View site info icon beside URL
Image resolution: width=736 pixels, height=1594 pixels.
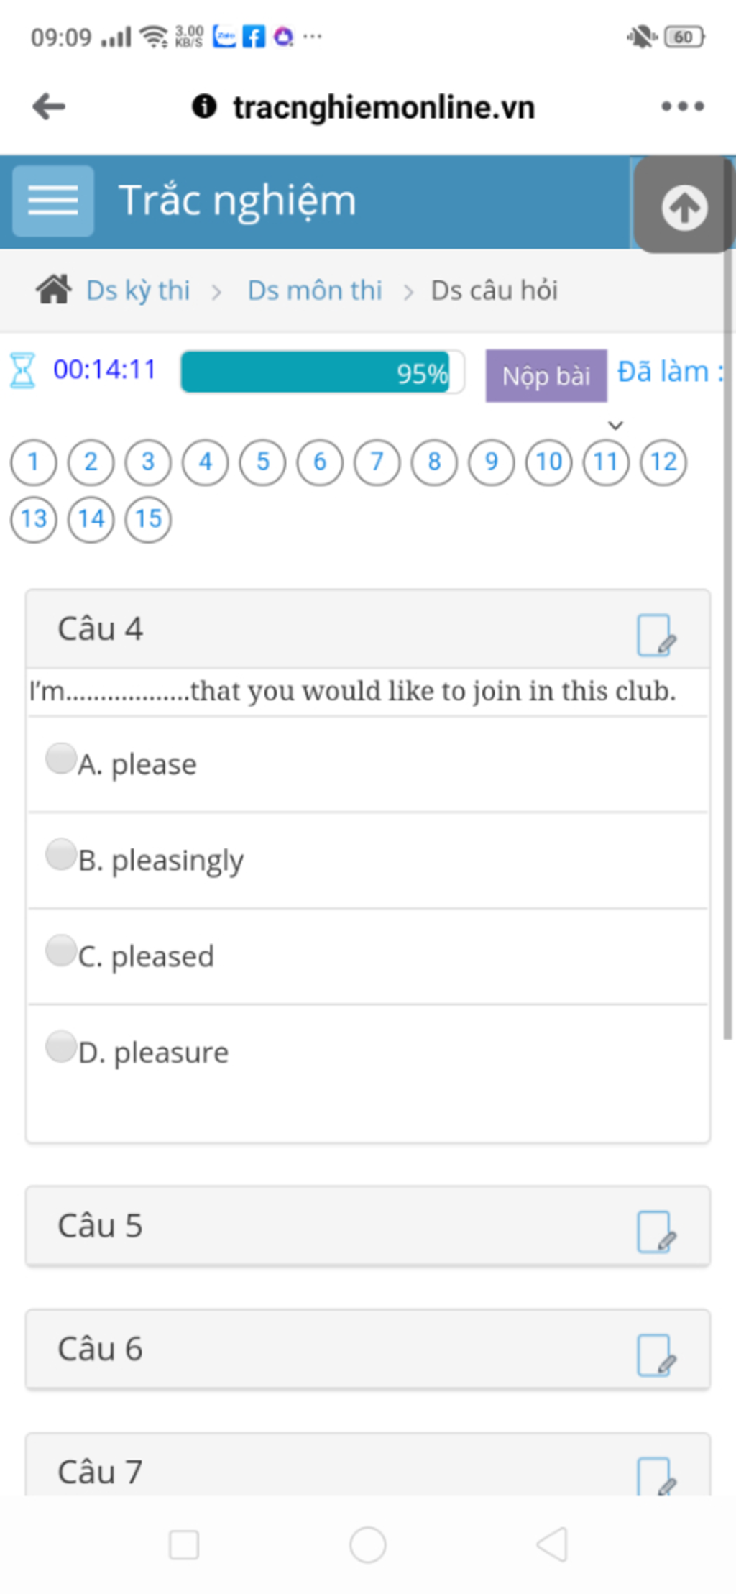click(204, 106)
